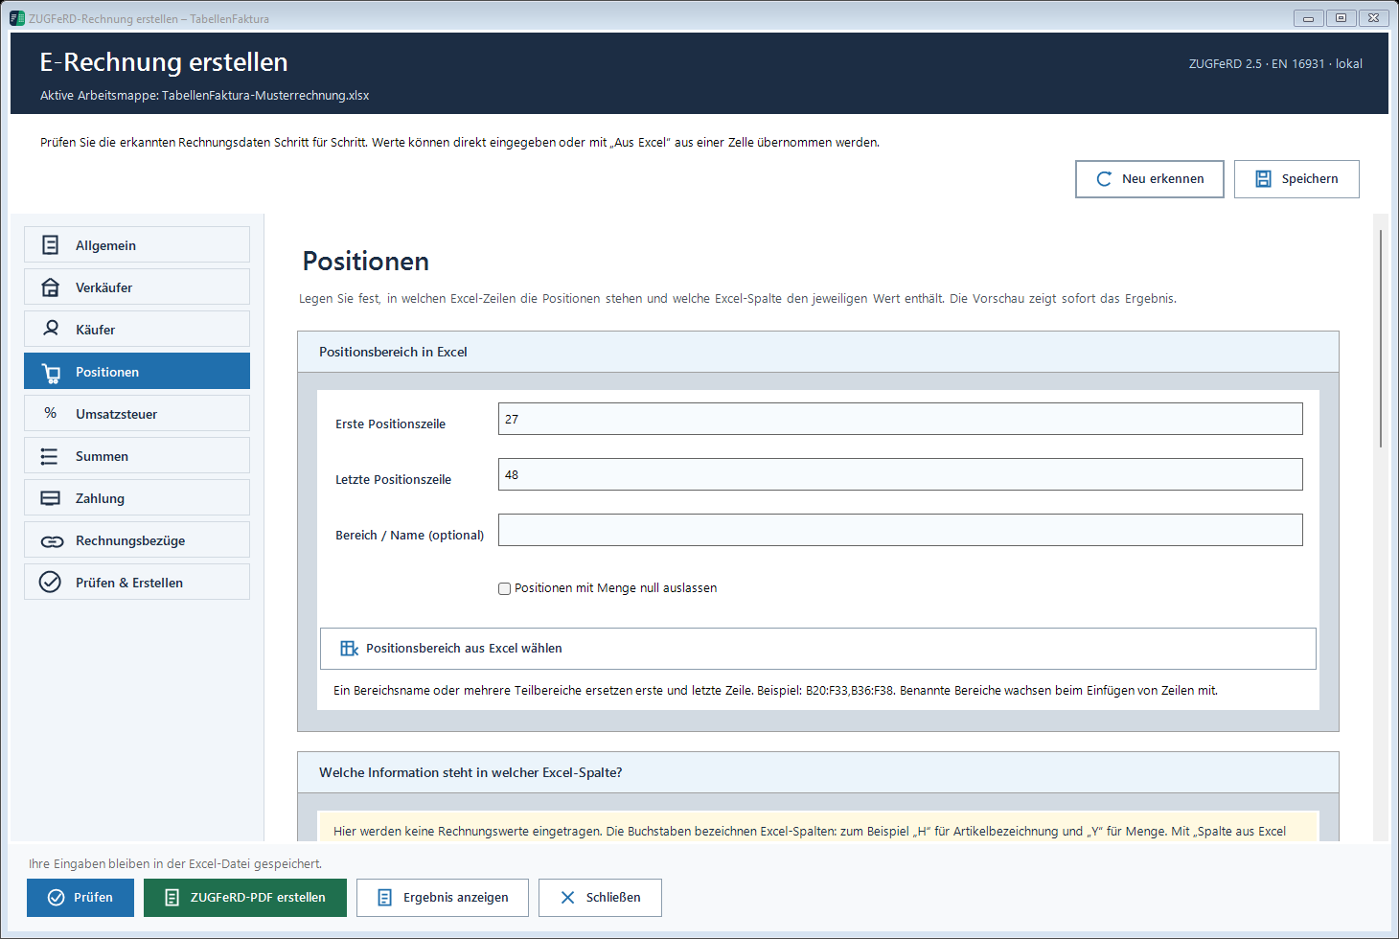The image size is (1399, 939).
Task: Click the Verkäufer house icon
Action: [51, 287]
